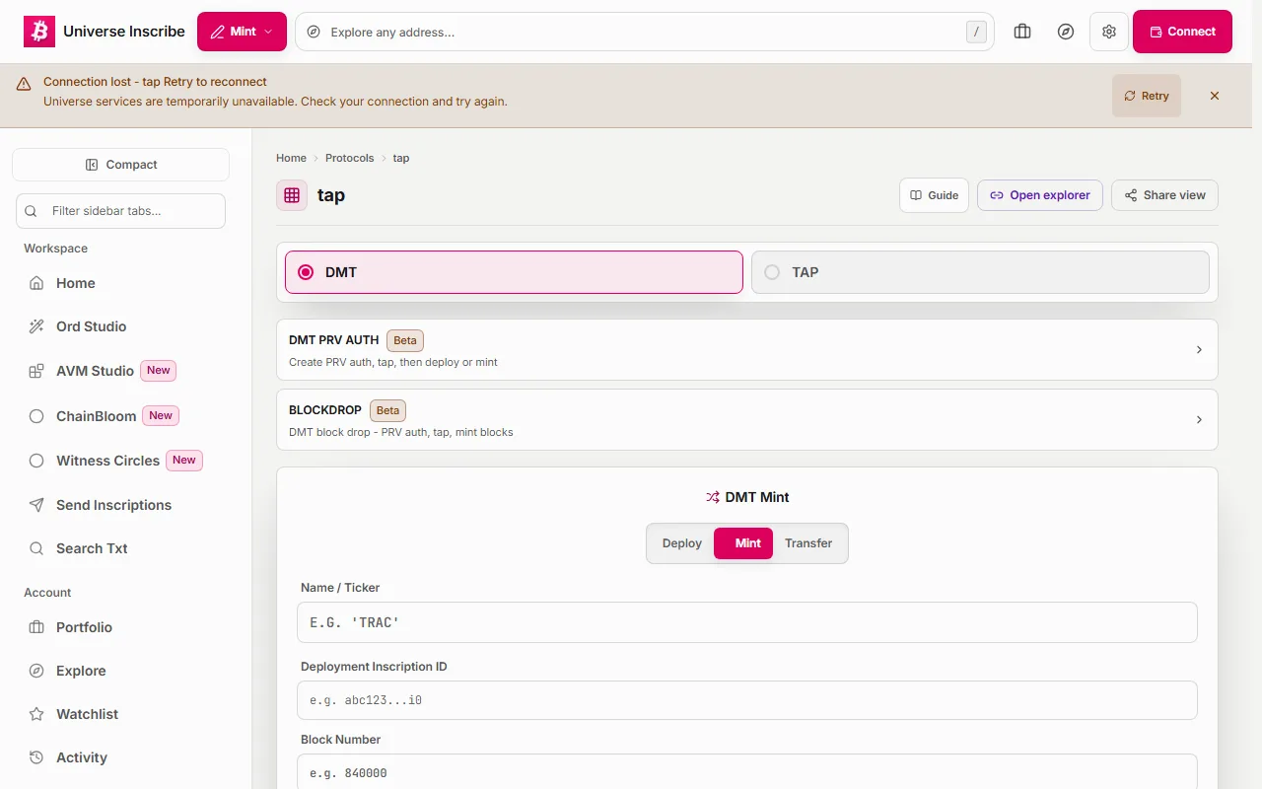This screenshot has width=1262, height=789.
Task: Select the TAP radio option
Action: point(980,272)
